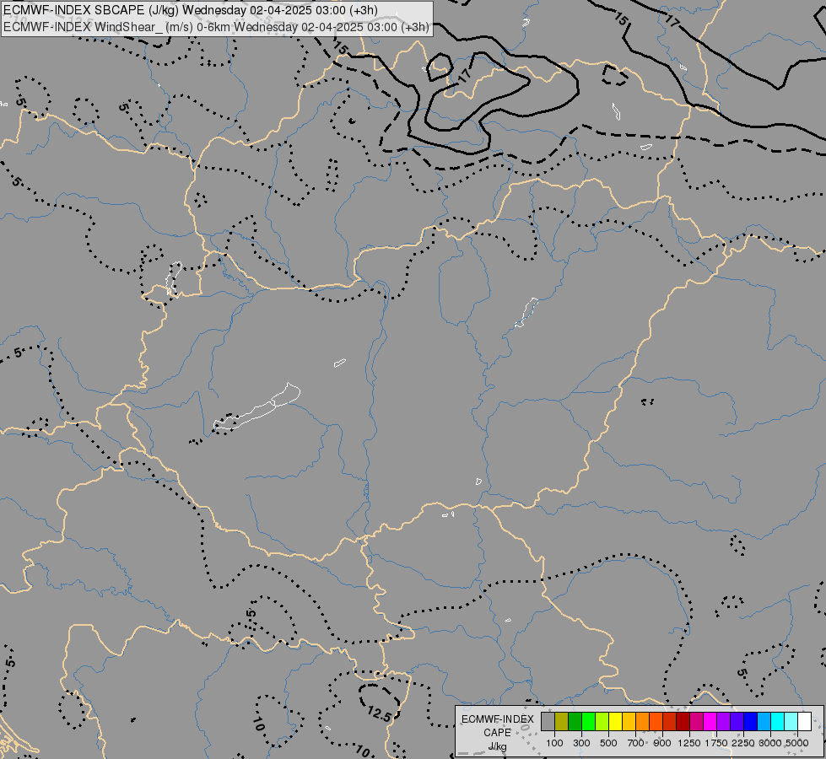The width and height of the screenshot is (826, 759).
Task: Click the legend value 3000
Action: [770, 743]
